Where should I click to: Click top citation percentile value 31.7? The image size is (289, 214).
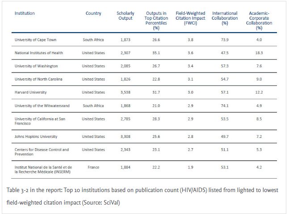coord(156,92)
